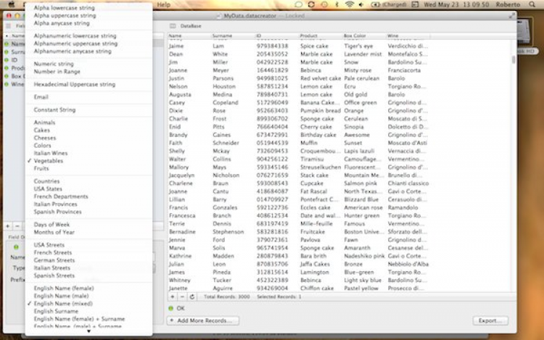This screenshot has width=544, height=340.
Task: Click the surname 'Stephenson'
Action: point(228,232)
